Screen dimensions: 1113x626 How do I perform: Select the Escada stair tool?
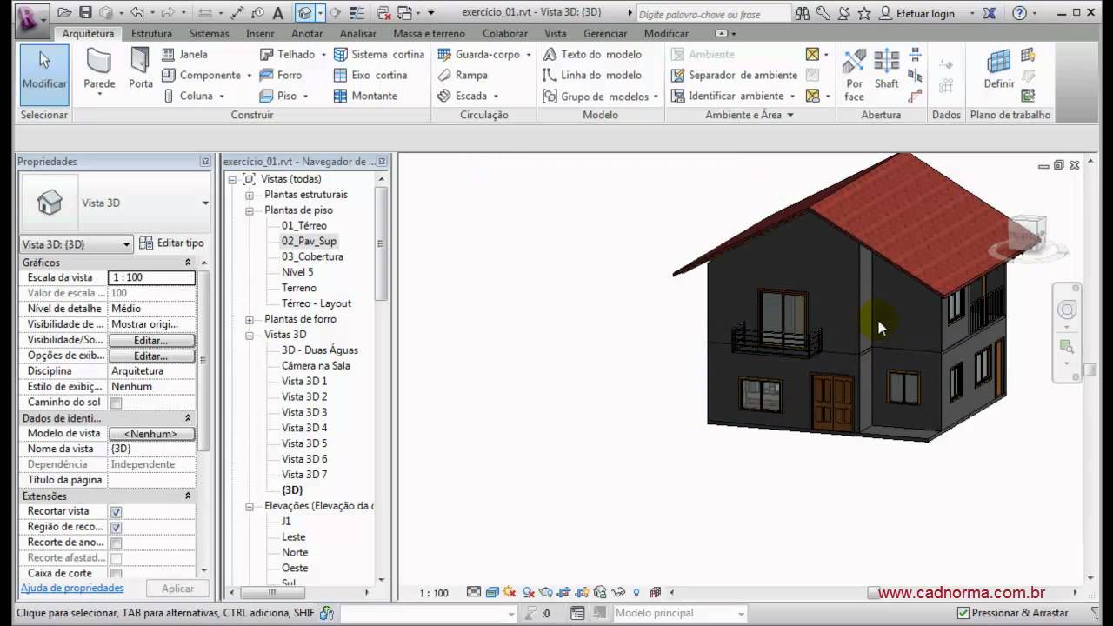[463, 96]
